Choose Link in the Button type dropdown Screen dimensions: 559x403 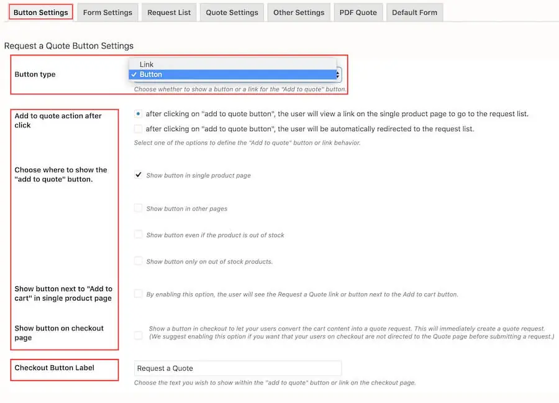coord(232,65)
